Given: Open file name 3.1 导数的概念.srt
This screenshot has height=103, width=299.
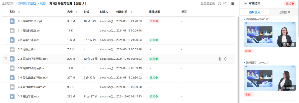Looking at the screenshot, I should [x=29, y=31].
